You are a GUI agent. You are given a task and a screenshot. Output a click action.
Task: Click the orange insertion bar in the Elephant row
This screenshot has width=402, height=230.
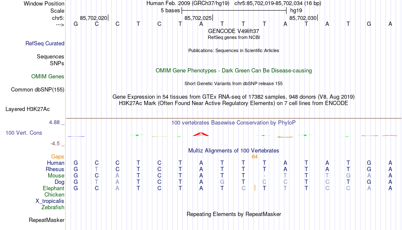pyautogui.click(x=255, y=188)
